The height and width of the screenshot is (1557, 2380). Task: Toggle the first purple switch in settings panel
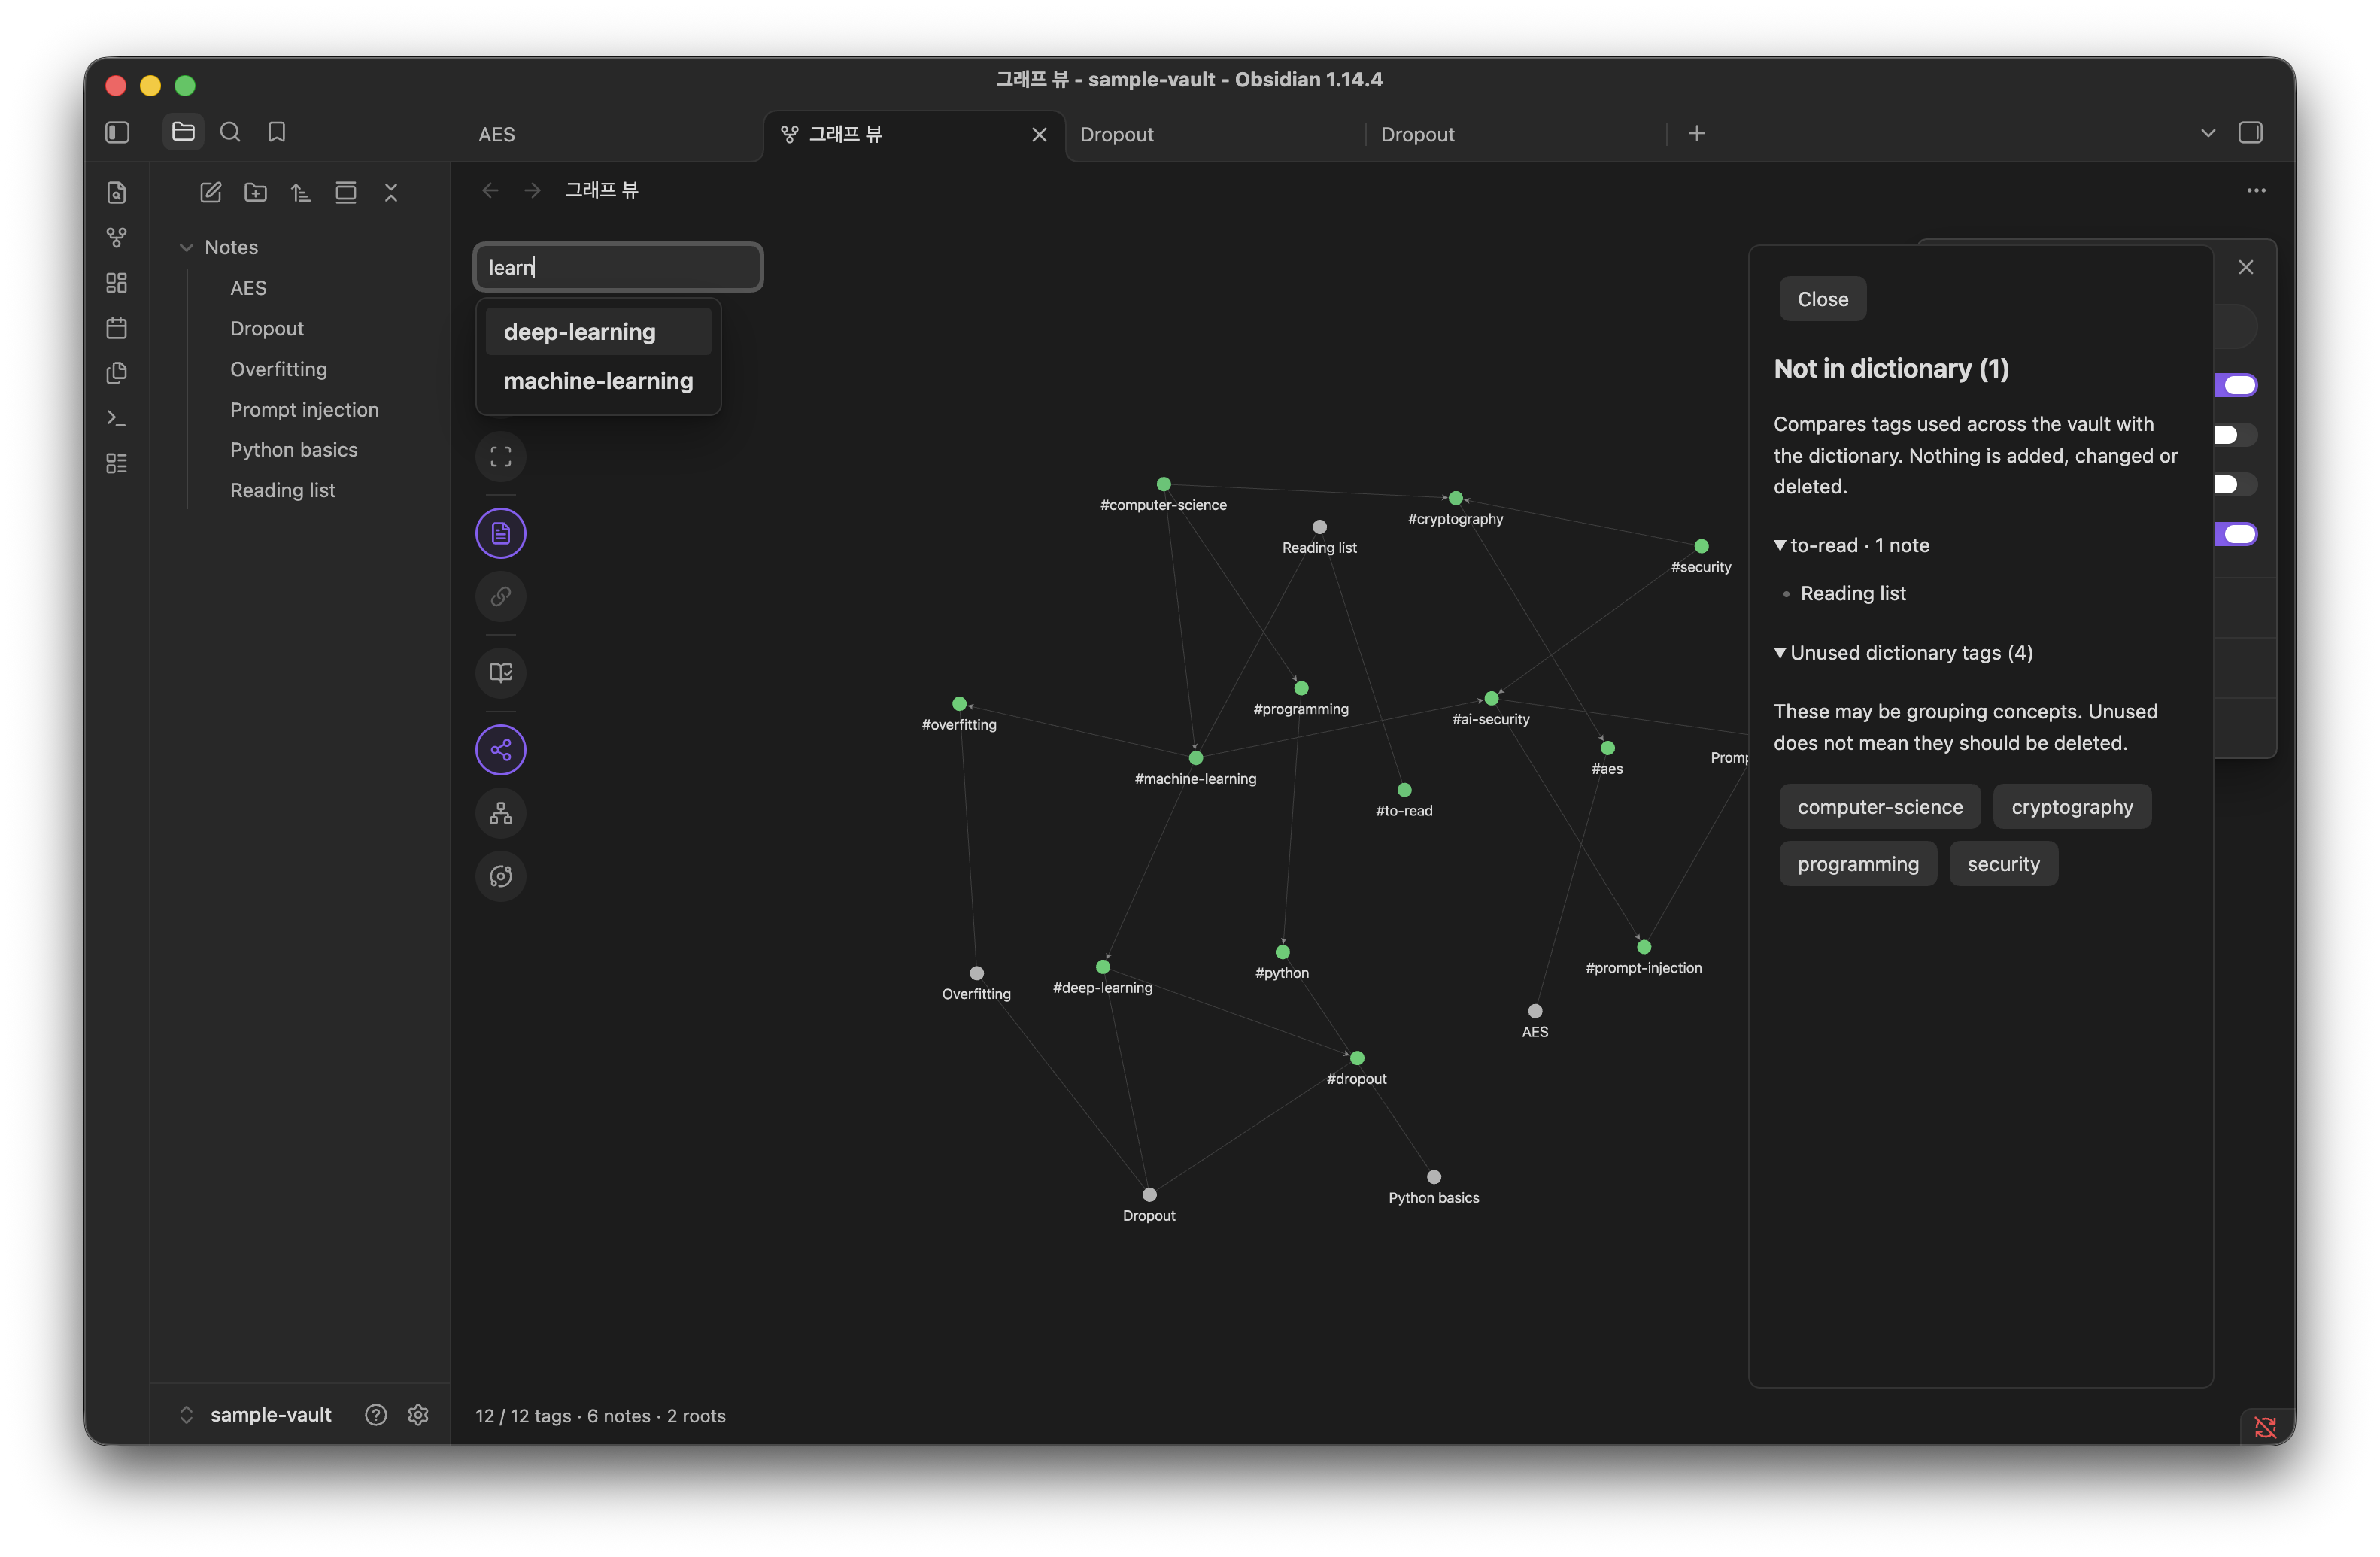pos(2237,385)
